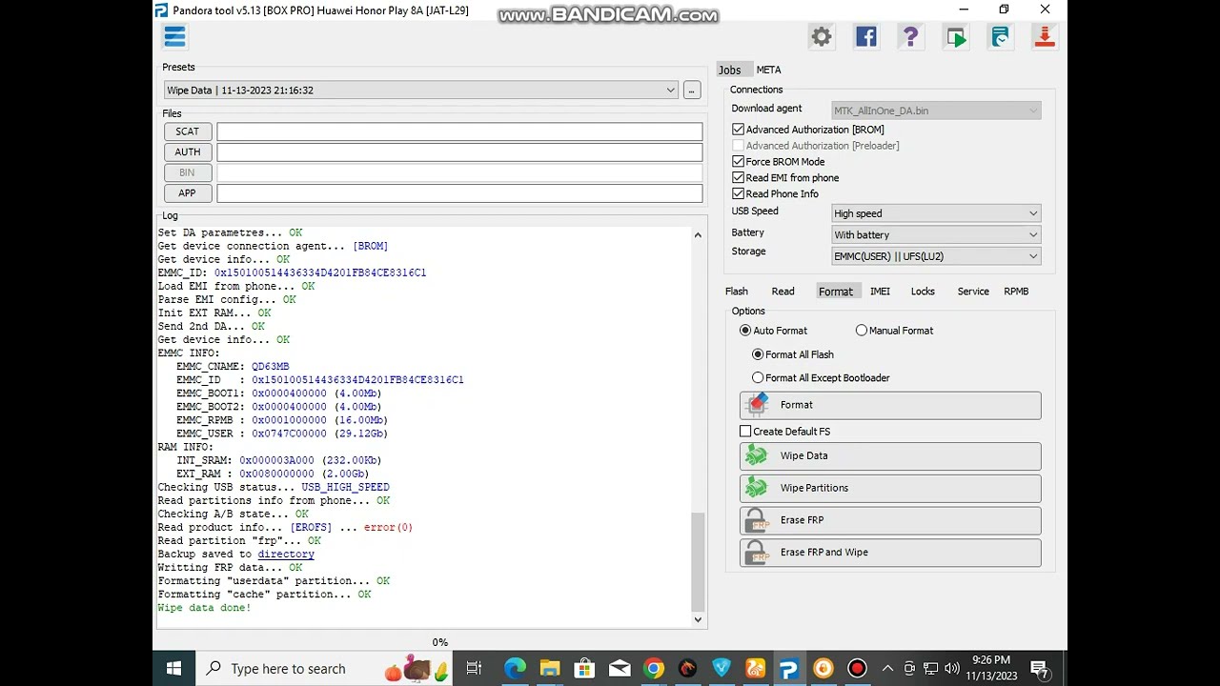Toggle Force BROM Mode checkbox
Image resolution: width=1220 pixels, height=686 pixels.
738,162
